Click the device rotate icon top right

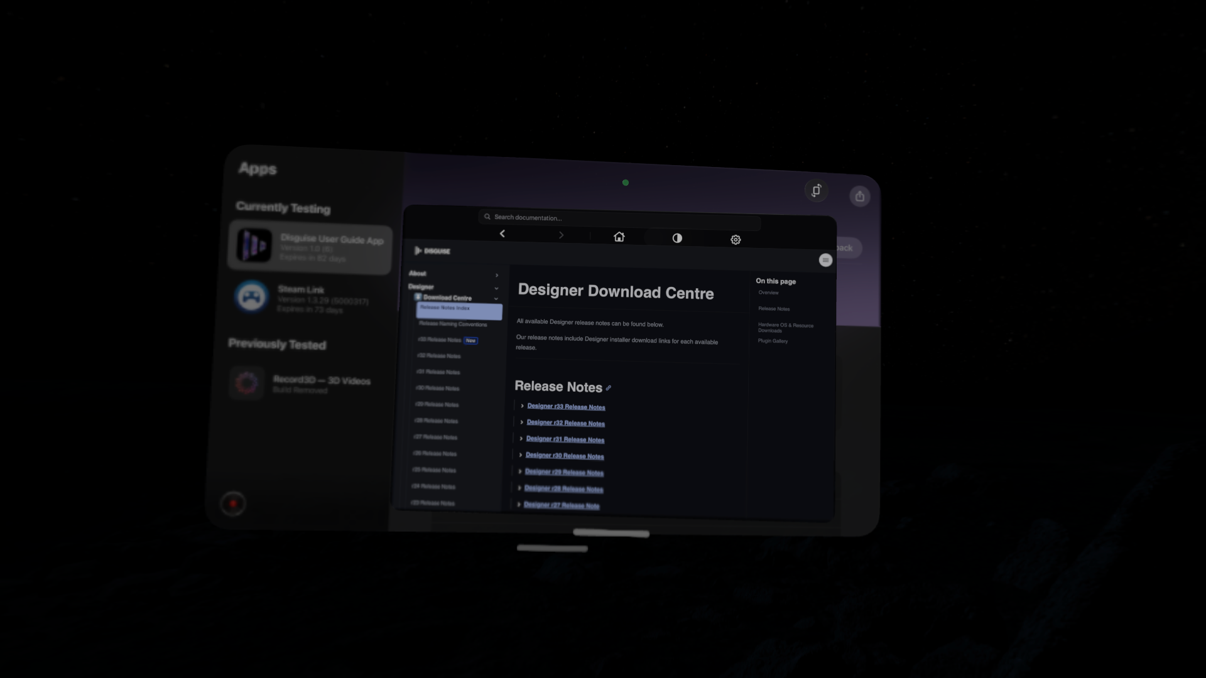pyautogui.click(x=816, y=190)
